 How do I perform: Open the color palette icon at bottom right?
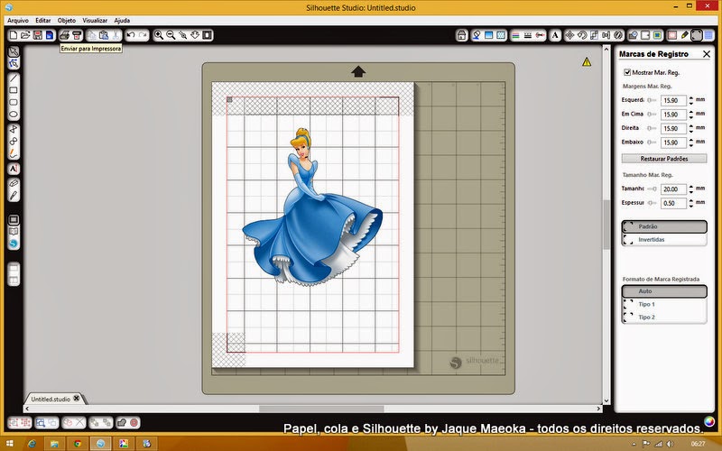(709, 421)
